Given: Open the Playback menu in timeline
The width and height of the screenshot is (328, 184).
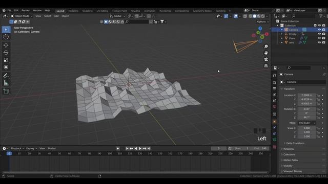Looking at the screenshot, I should pos(17,149).
